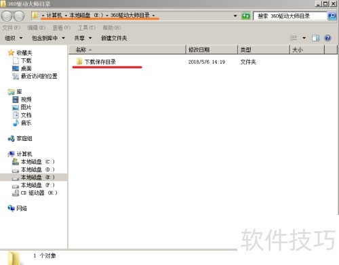
Task: Open the 图片 library
Action: (x=22, y=107)
